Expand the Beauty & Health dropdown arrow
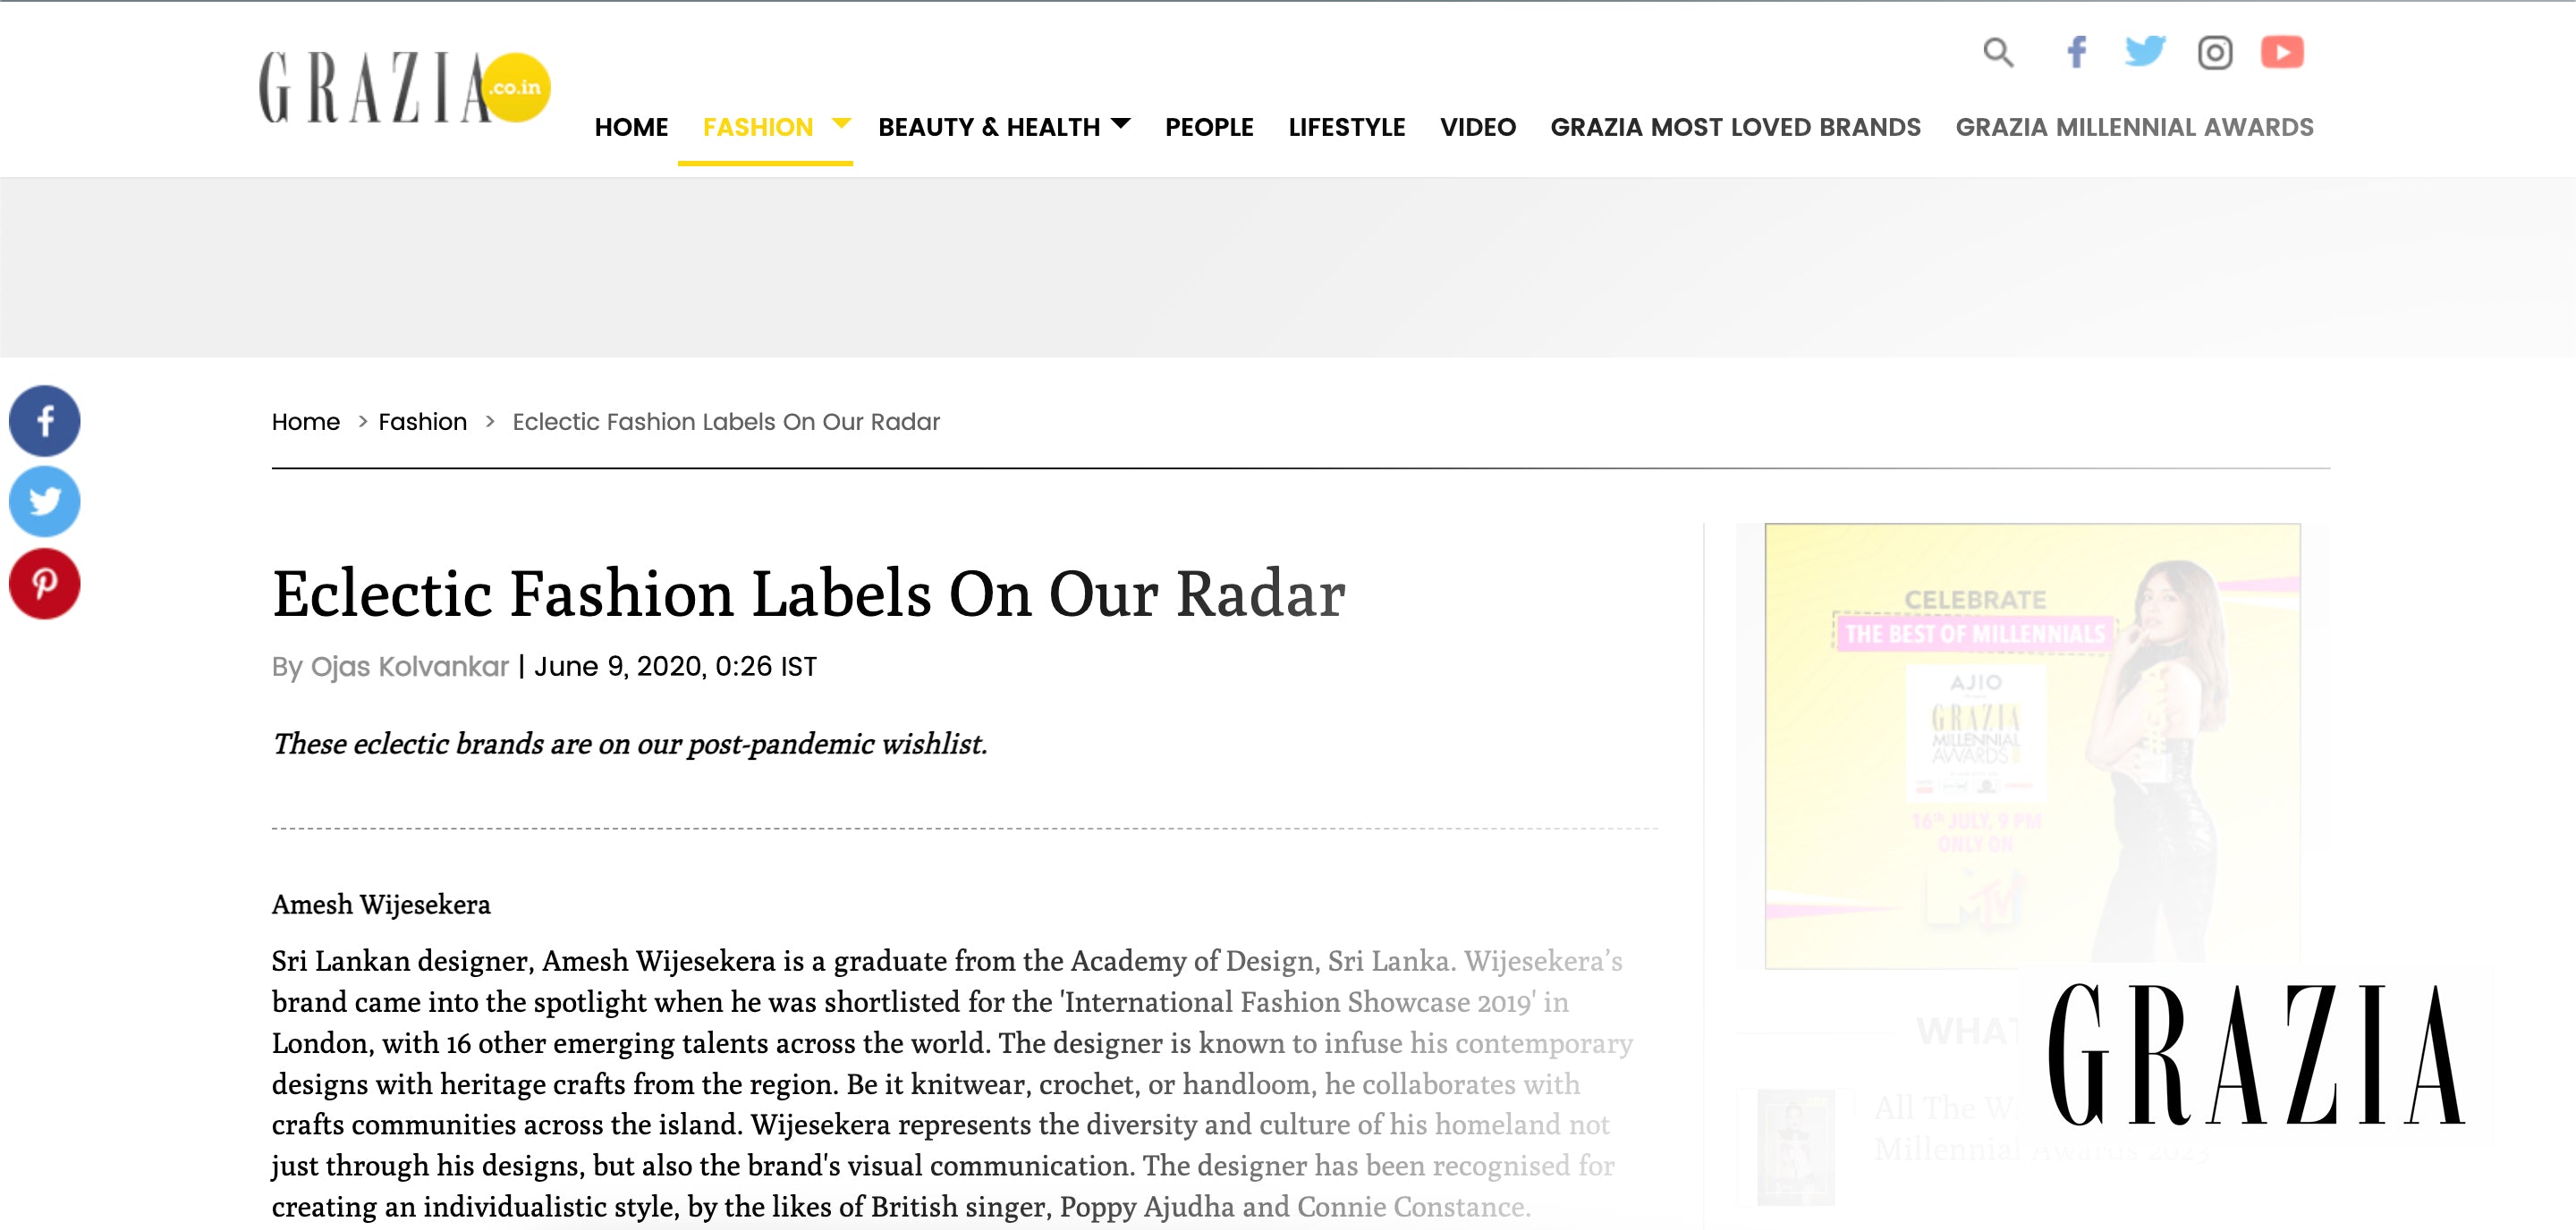This screenshot has height=1230, width=2576. pos(1121,124)
